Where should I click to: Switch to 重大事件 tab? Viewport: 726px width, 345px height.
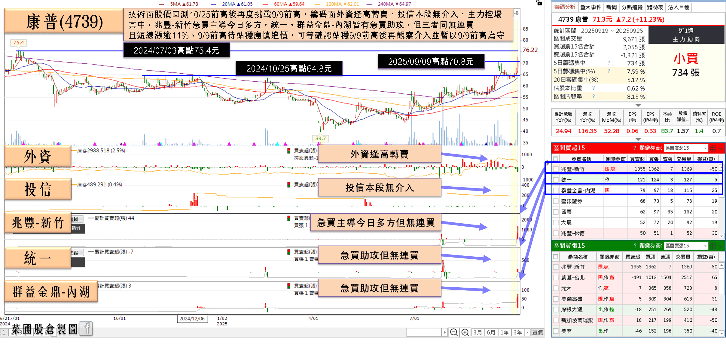[x=590, y=7]
